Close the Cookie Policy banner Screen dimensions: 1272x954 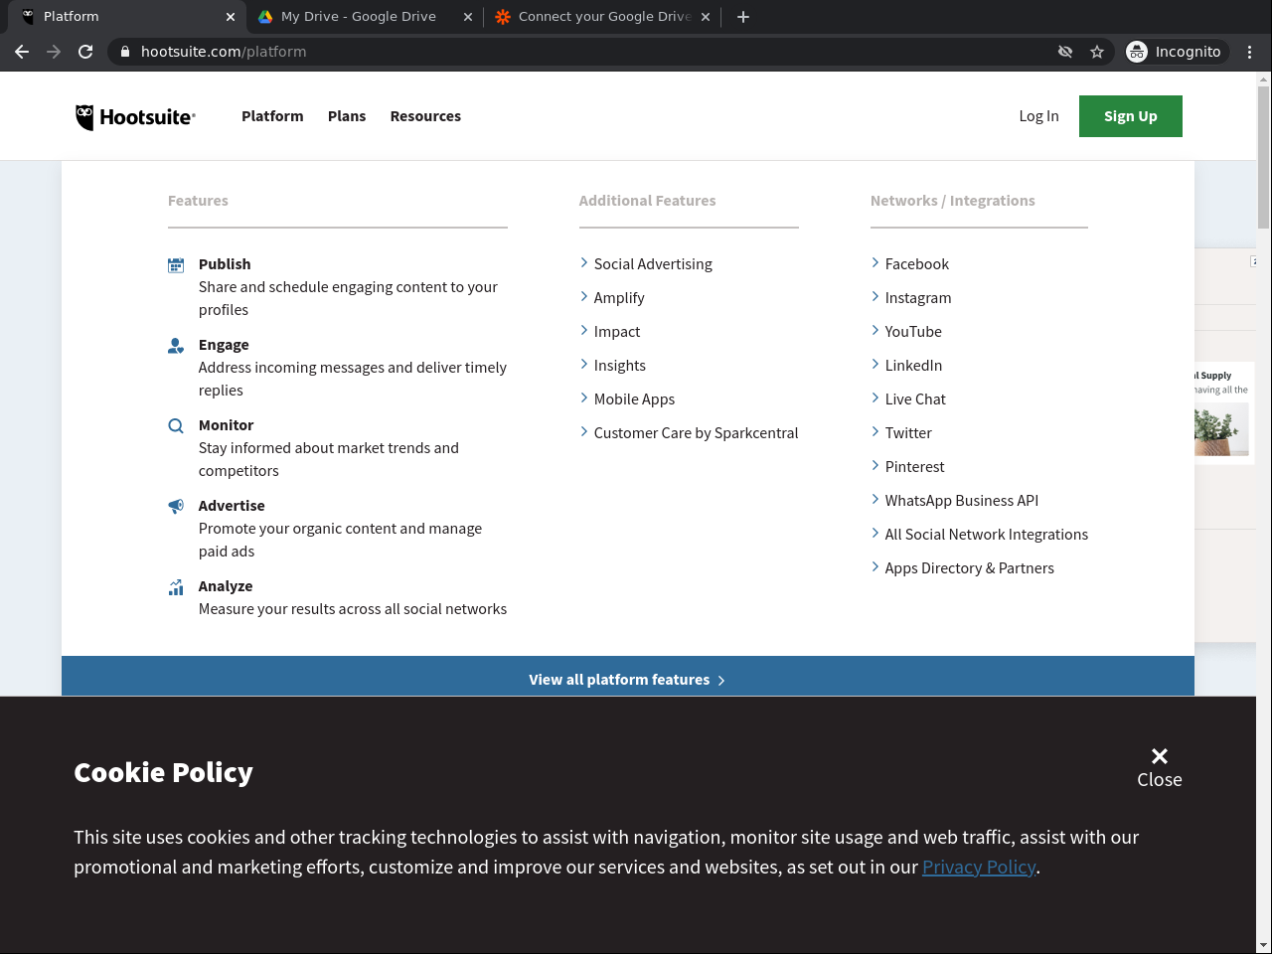pyautogui.click(x=1159, y=767)
